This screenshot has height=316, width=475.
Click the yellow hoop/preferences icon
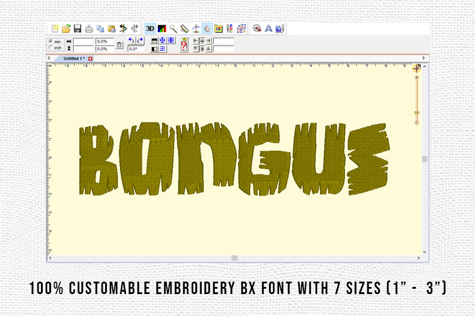point(218,28)
